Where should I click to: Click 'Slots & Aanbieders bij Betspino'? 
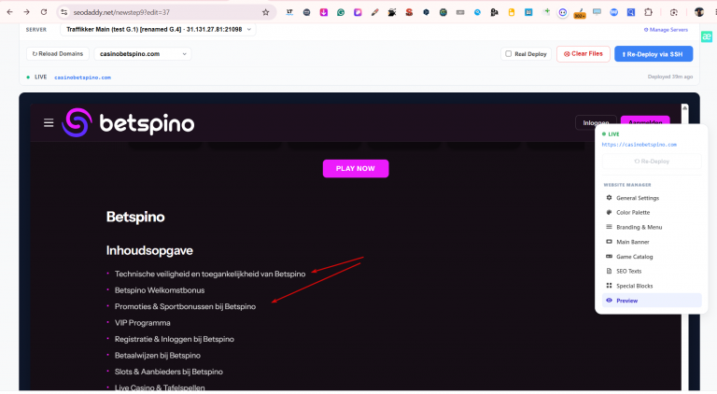(x=169, y=372)
